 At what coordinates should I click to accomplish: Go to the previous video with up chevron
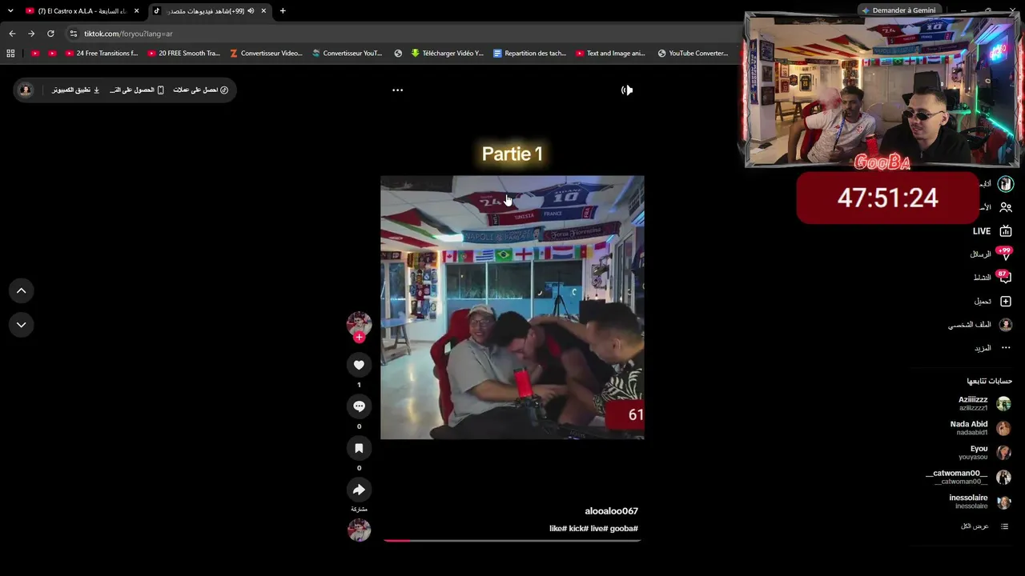pyautogui.click(x=21, y=290)
